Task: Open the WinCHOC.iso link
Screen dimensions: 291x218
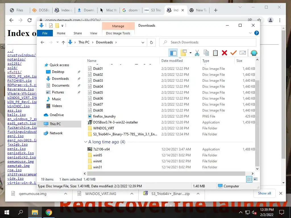Action: tap(18, 106)
